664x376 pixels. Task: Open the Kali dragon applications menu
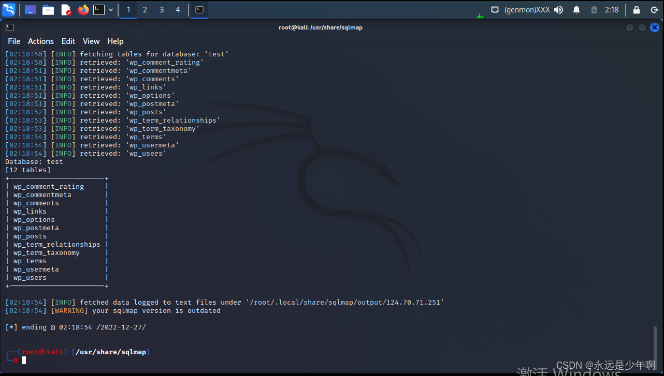pos(9,9)
